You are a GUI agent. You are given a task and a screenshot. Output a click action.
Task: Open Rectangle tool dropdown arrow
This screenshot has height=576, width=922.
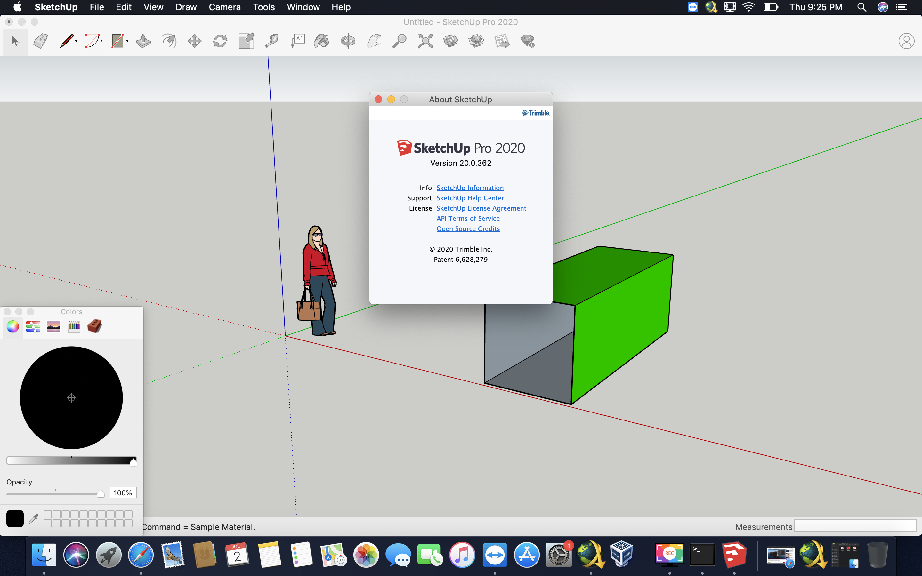127,41
